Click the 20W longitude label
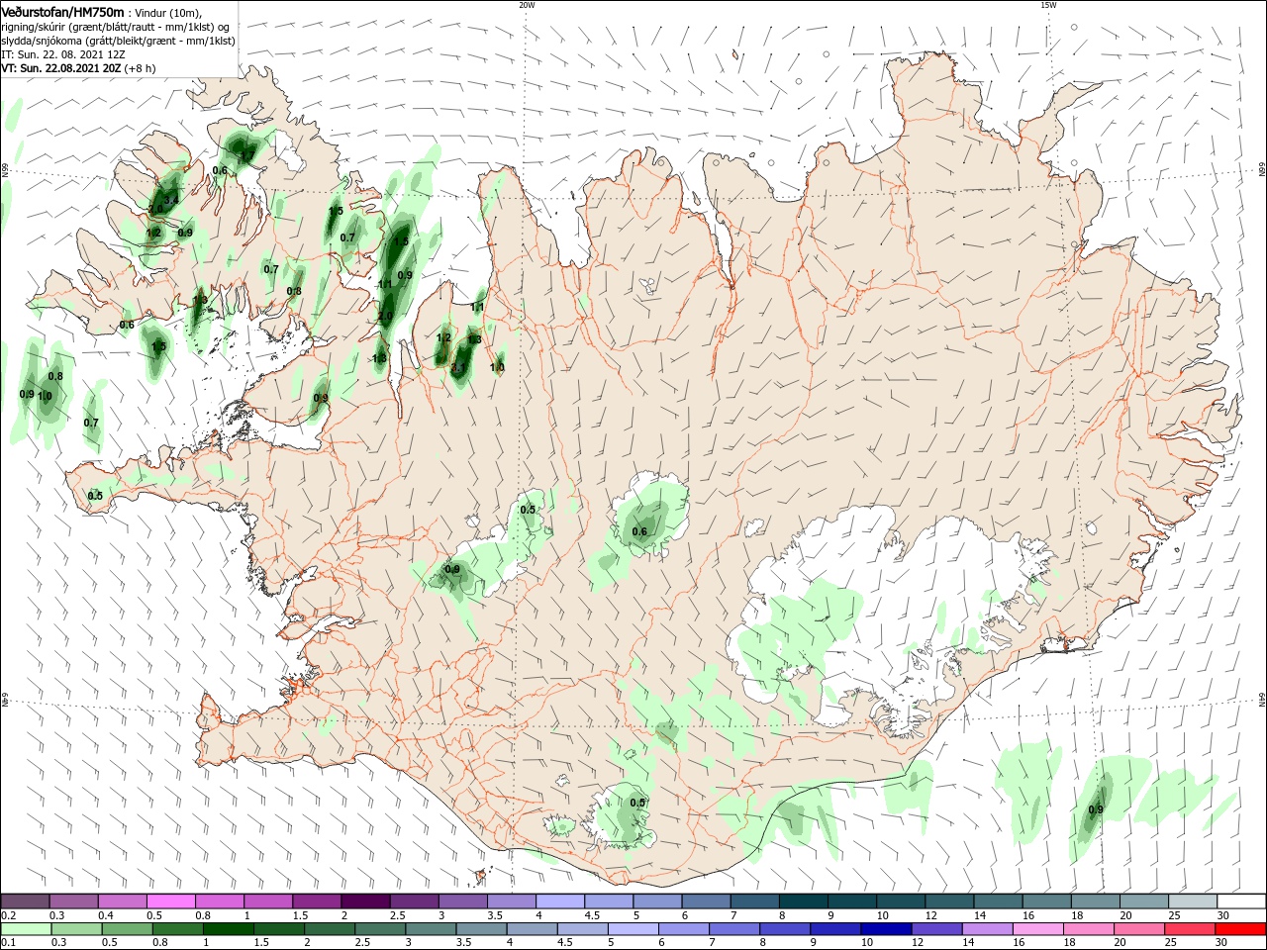 pyautogui.click(x=527, y=5)
